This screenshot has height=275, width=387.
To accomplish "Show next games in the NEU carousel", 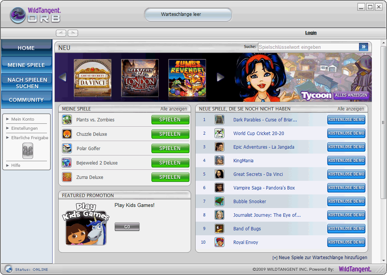I will click(220, 77).
